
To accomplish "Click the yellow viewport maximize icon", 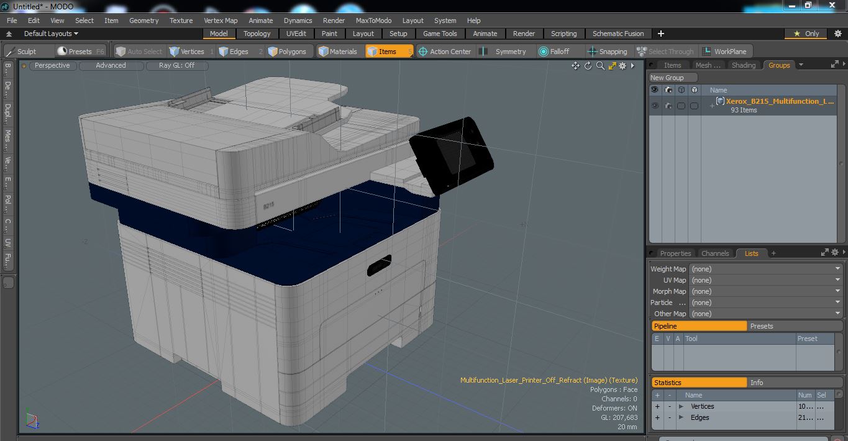I will [612, 66].
